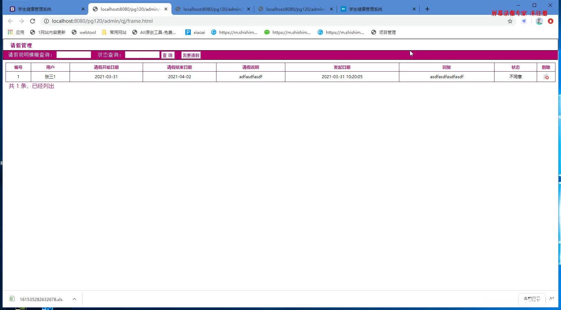561x310 pixels.
Task: Click the 不同意 status cell
Action: tap(516, 76)
